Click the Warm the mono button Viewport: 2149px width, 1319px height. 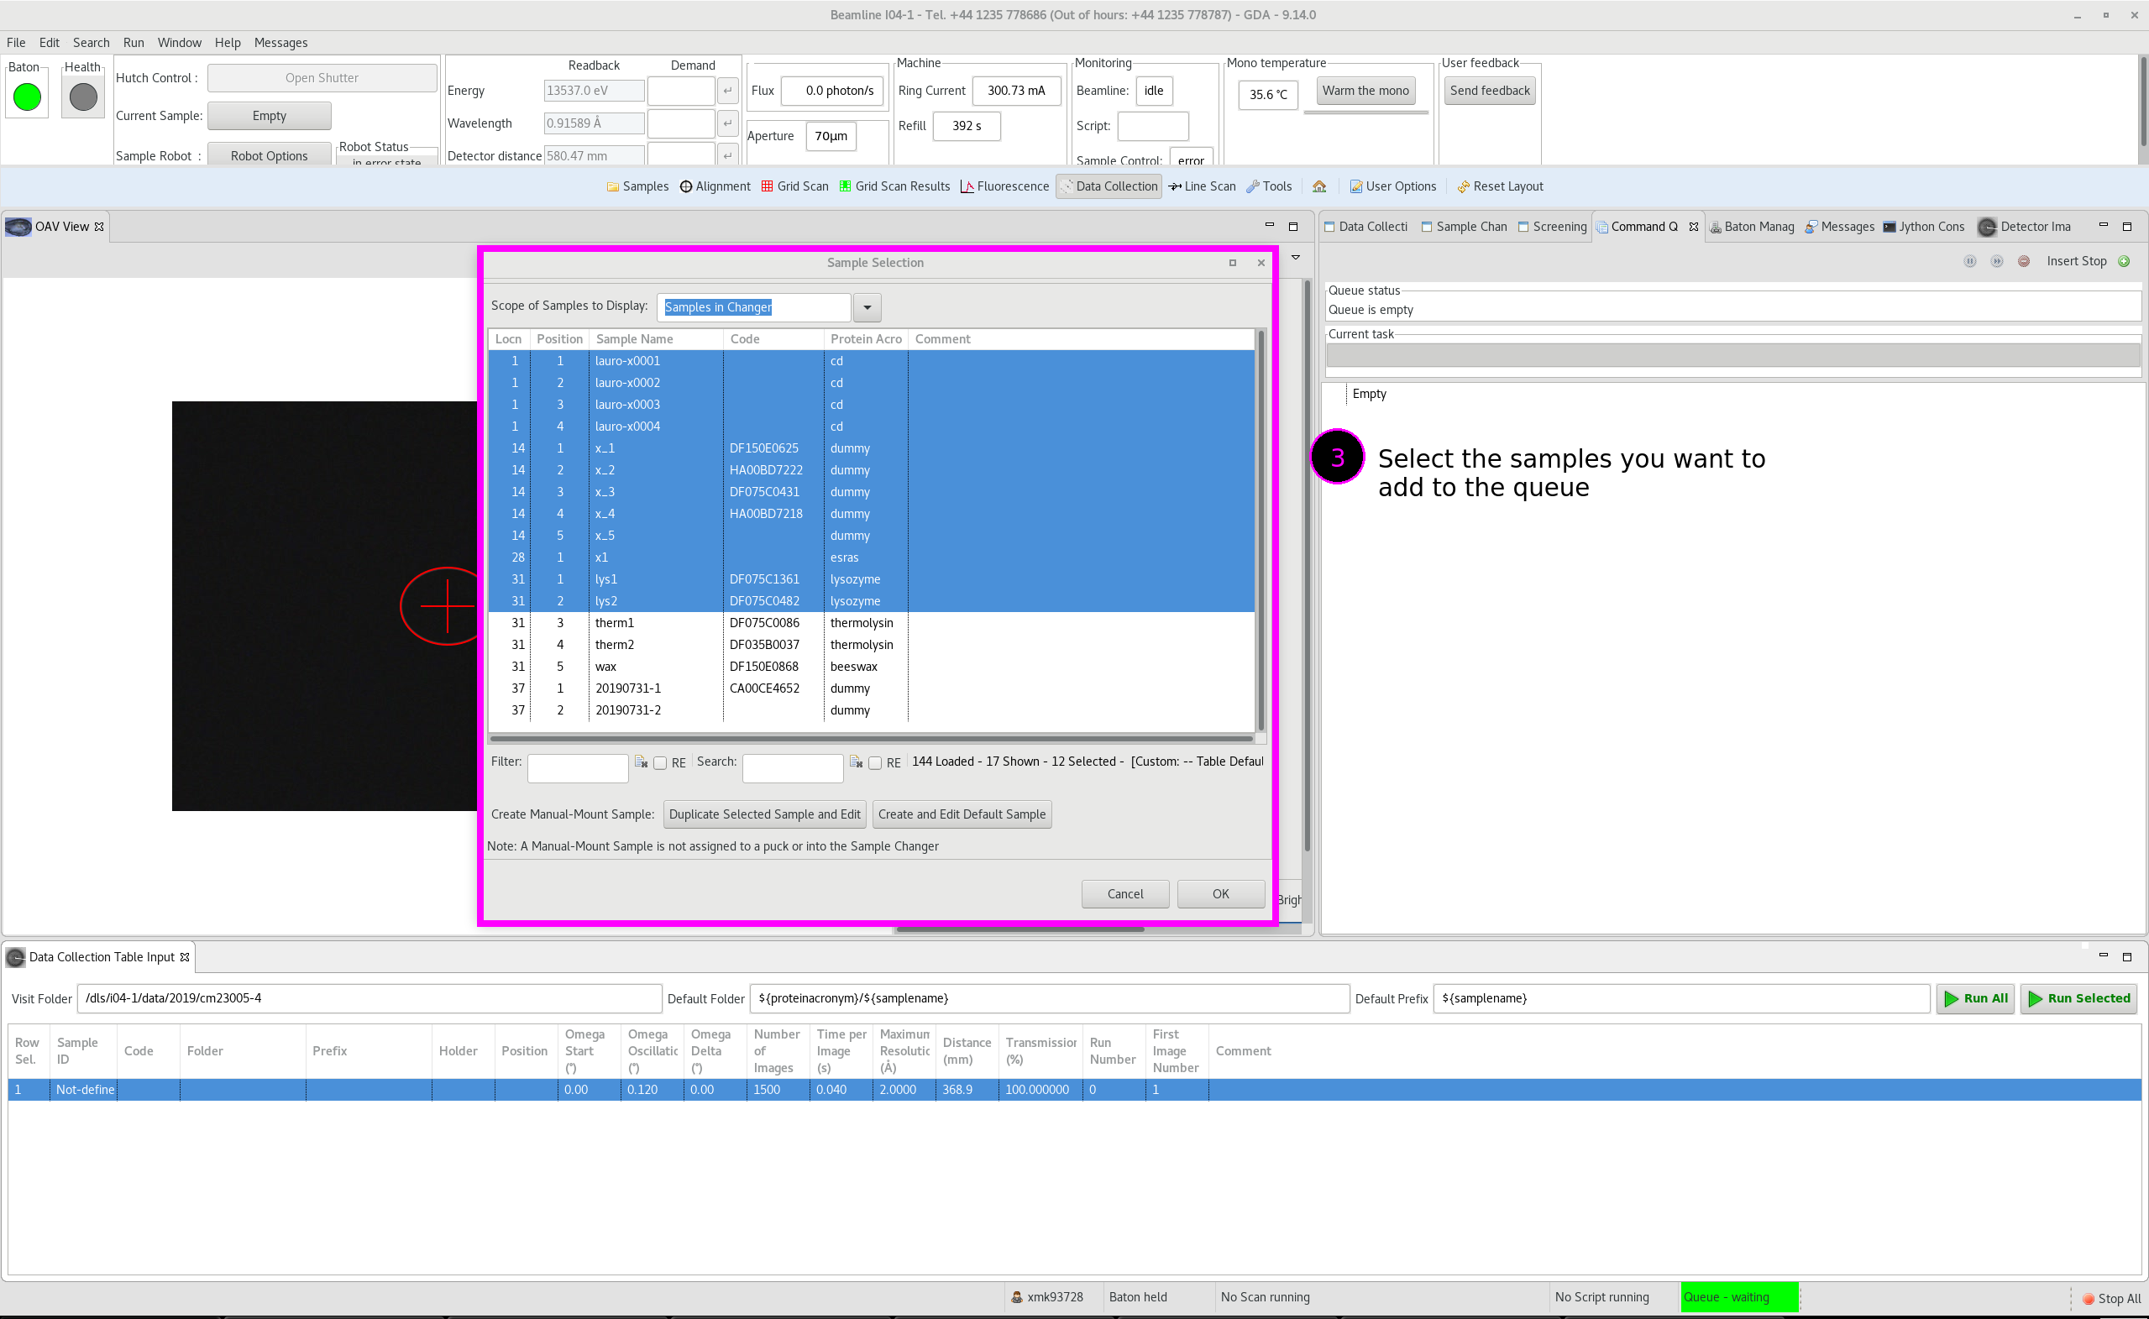click(1365, 90)
